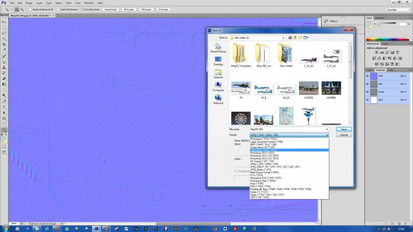
Task: Add a Brightness/Contrast adjustment icon
Action: tap(376, 53)
